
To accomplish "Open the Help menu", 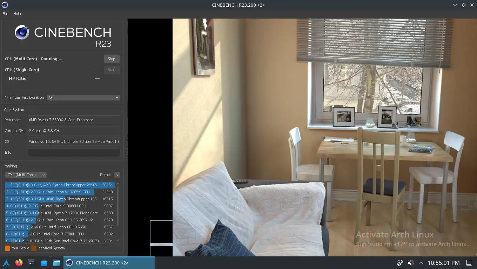I will 17,14.
